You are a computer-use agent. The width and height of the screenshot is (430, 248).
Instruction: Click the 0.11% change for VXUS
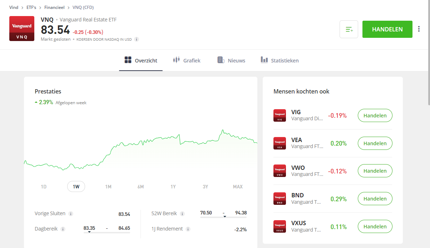coord(338,227)
